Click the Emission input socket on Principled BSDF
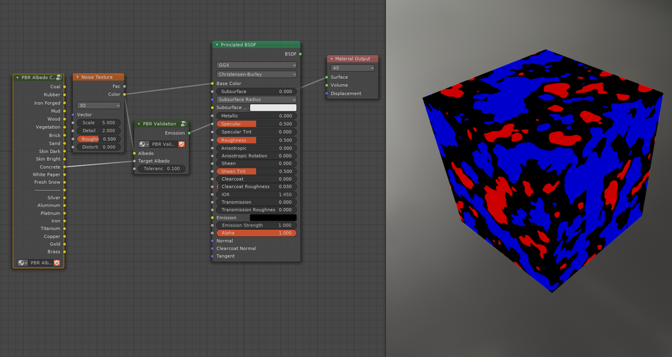Screen dimensions: 672x357 click(212, 218)
